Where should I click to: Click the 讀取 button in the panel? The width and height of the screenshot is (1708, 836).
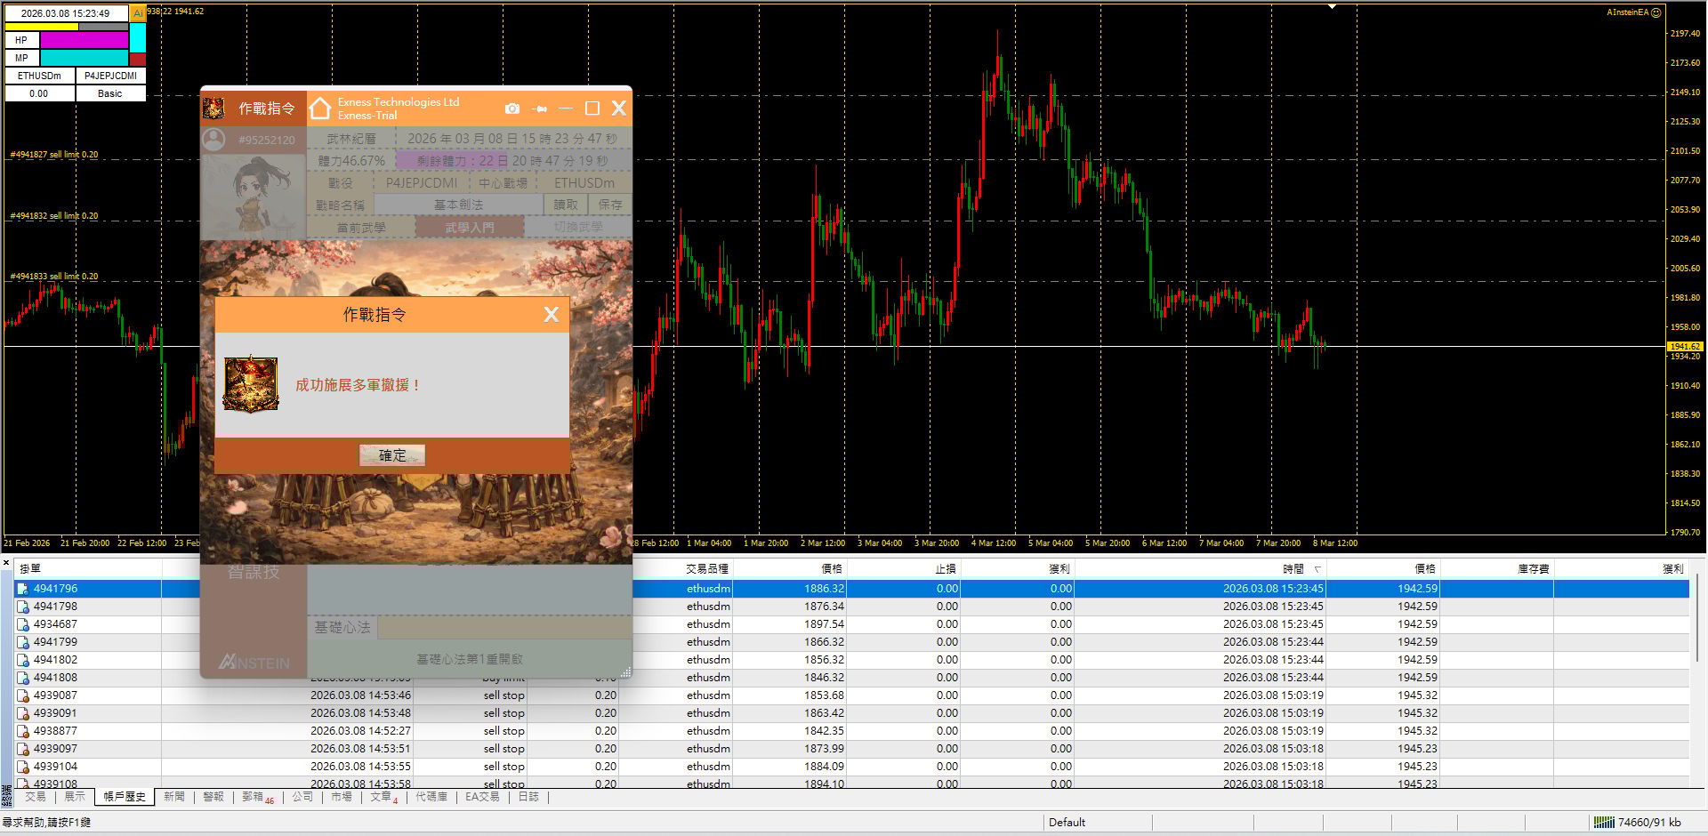tap(566, 205)
